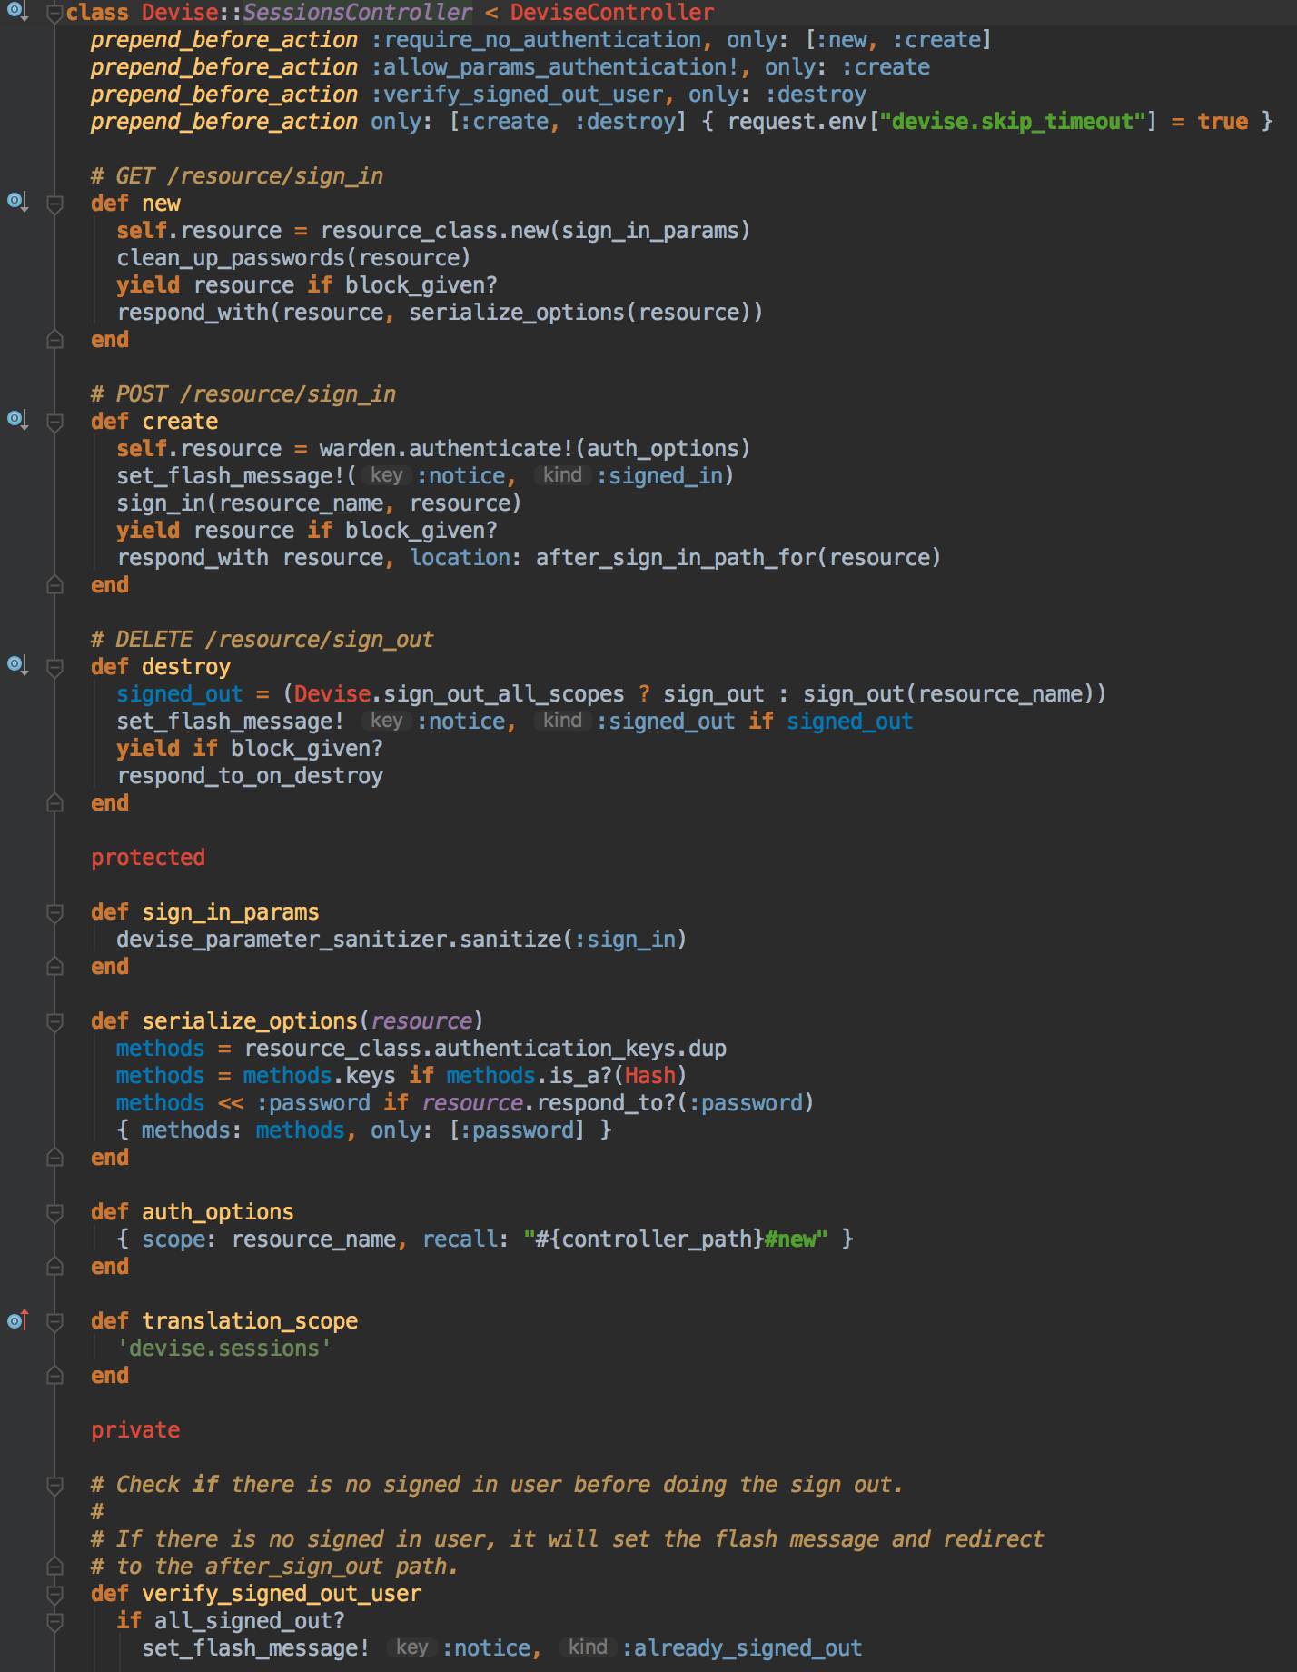
Task: Collapse the def create method fold marker
Action: point(54,422)
